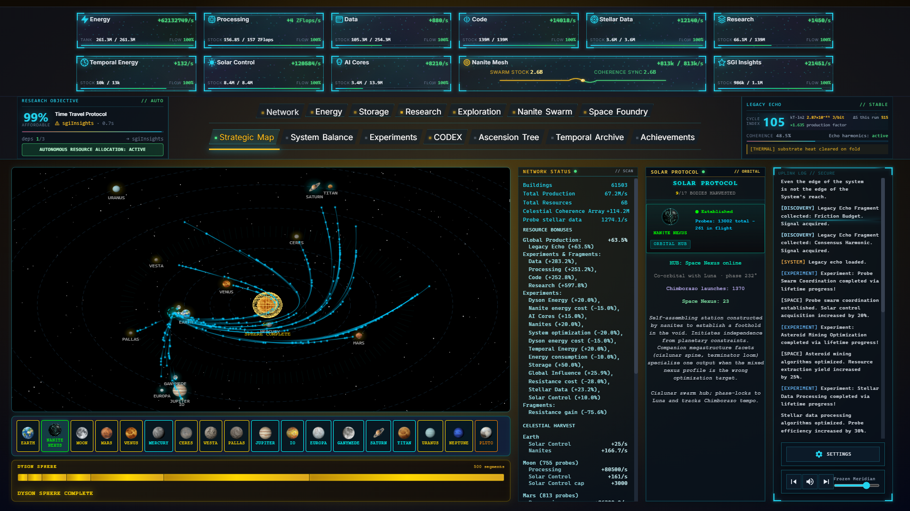Switch to the Space Foundry tab
The height and width of the screenshot is (511, 910).
tap(616, 112)
